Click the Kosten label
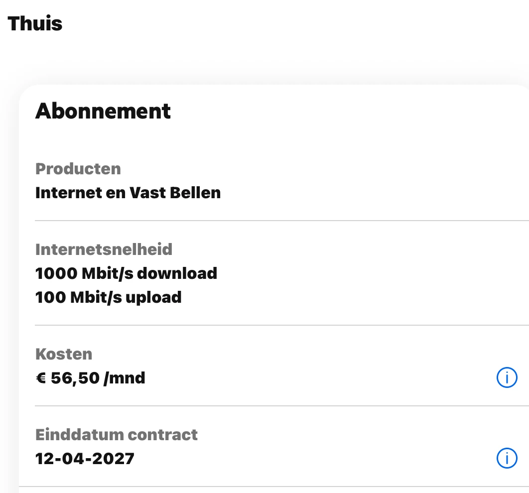This screenshot has height=493, width=529. [64, 354]
